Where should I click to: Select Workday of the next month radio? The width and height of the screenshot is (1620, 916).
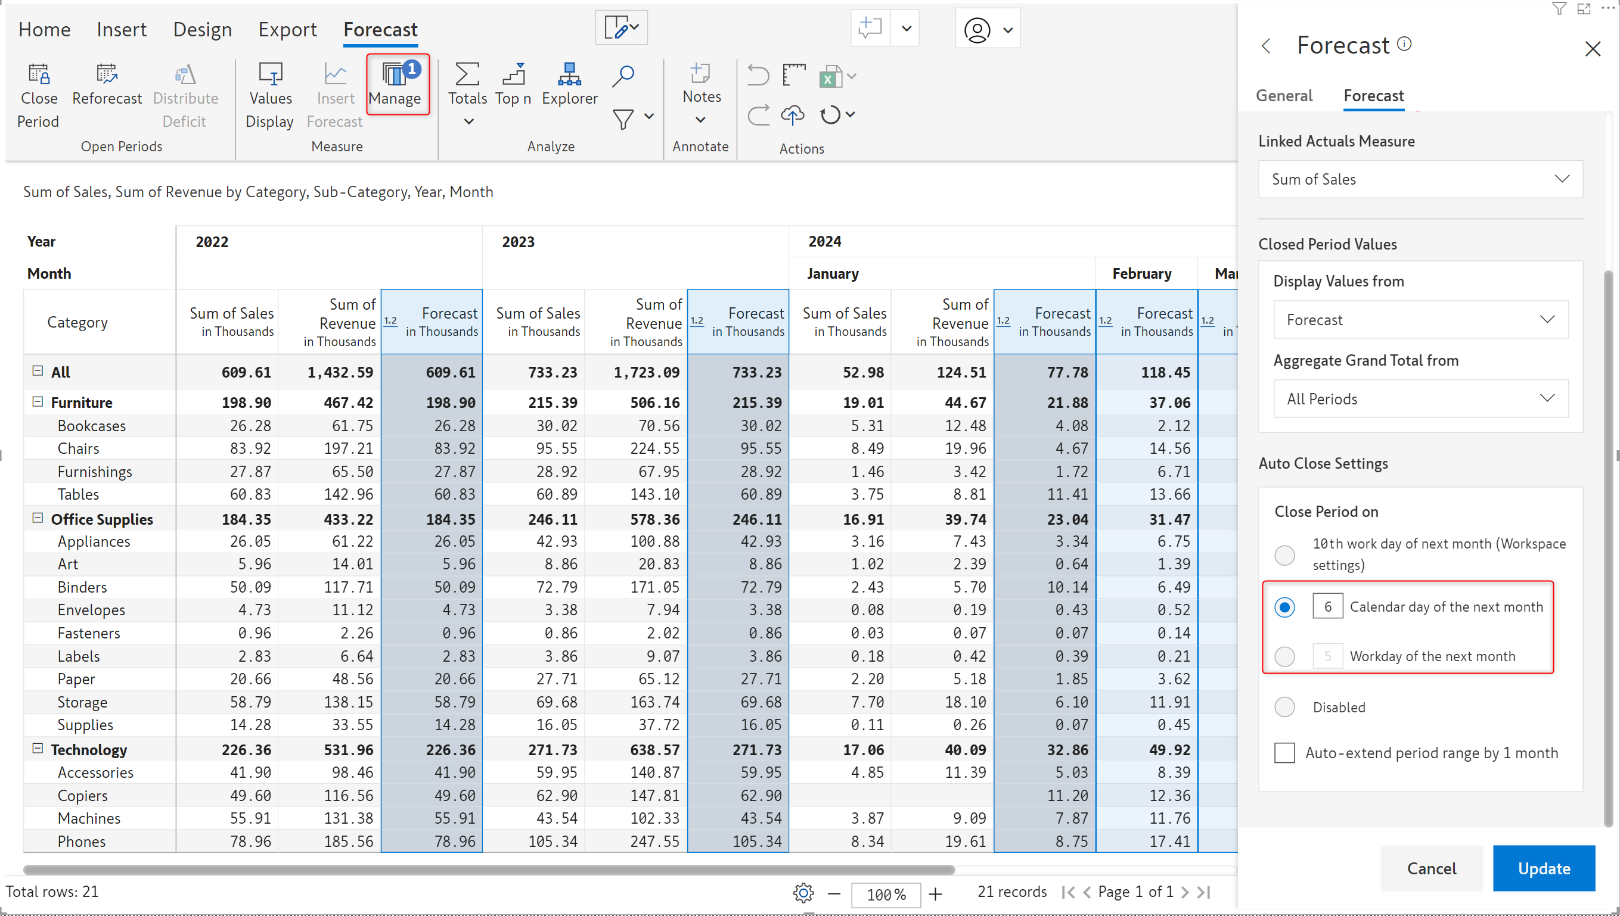[x=1284, y=656]
